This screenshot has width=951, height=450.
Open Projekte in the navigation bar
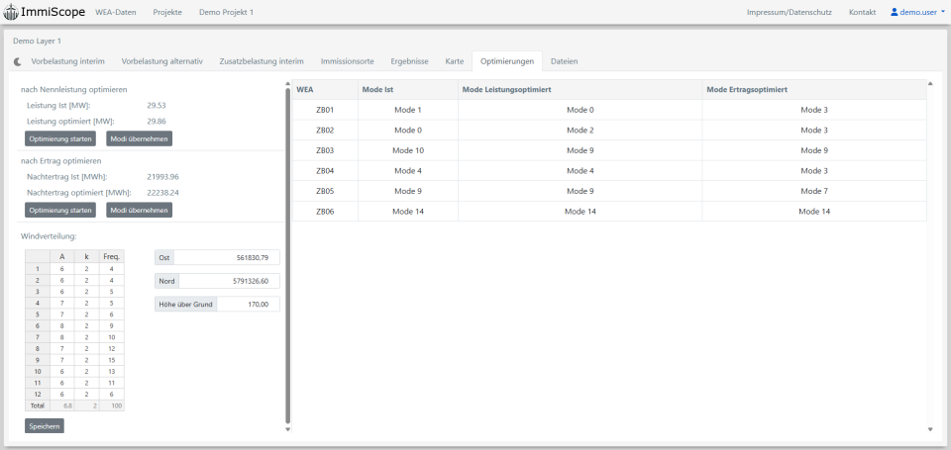(x=167, y=12)
